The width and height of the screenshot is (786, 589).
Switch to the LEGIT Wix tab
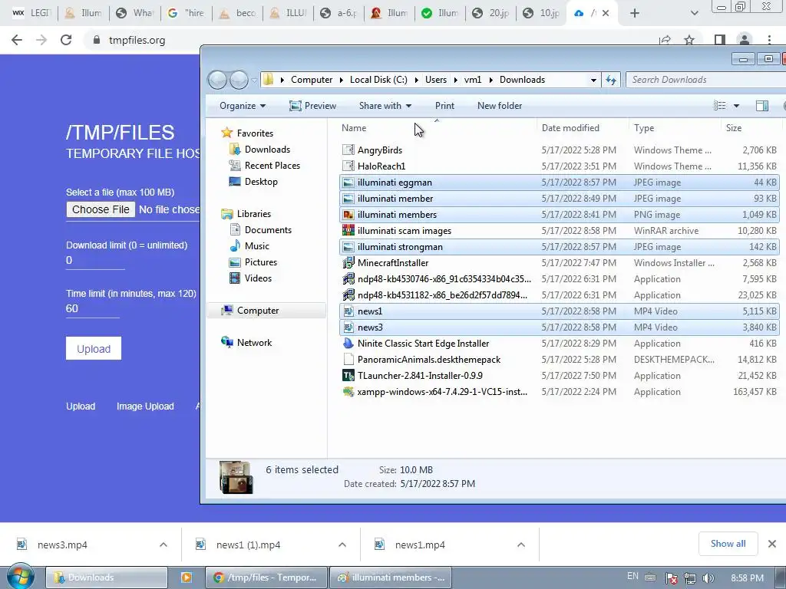tap(32, 13)
